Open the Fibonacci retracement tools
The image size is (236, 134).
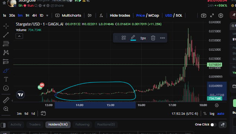point(6,44)
